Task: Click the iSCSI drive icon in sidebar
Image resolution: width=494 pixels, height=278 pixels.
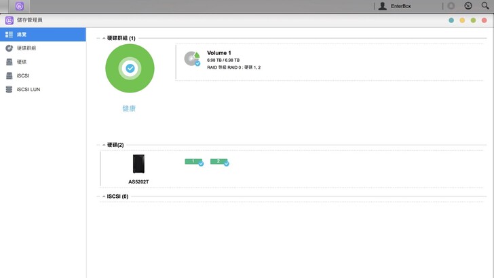Action: point(9,75)
